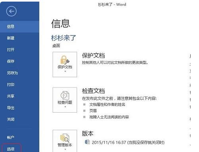Click the back arrow circle button
This screenshot has width=199, height=152.
click(12, 11)
